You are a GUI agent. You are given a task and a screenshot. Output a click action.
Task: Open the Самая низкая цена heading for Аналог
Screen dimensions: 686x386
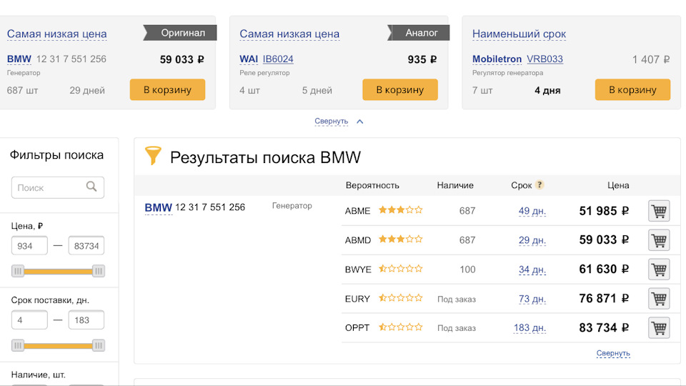tap(289, 34)
